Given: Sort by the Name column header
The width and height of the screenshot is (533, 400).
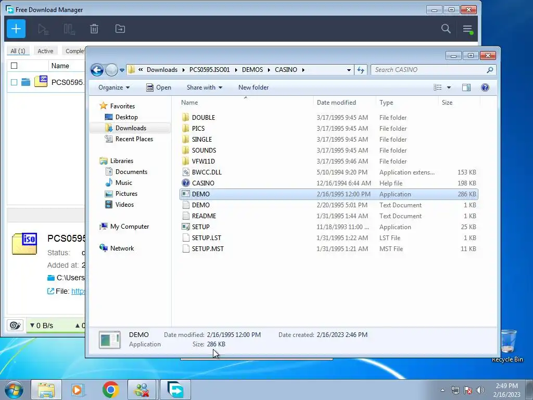Looking at the screenshot, I should (x=189, y=103).
